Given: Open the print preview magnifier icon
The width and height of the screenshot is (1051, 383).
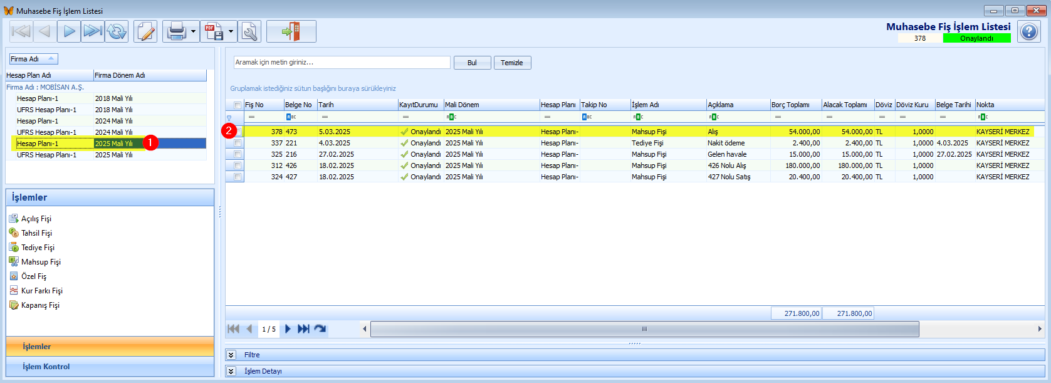Looking at the screenshot, I should [249, 31].
